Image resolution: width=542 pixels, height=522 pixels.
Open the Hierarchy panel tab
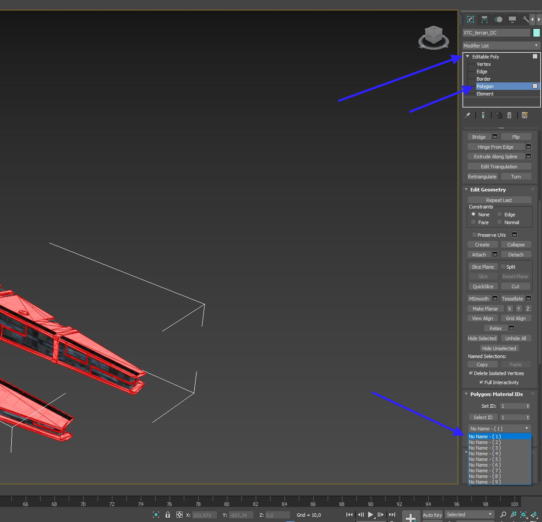[x=484, y=19]
